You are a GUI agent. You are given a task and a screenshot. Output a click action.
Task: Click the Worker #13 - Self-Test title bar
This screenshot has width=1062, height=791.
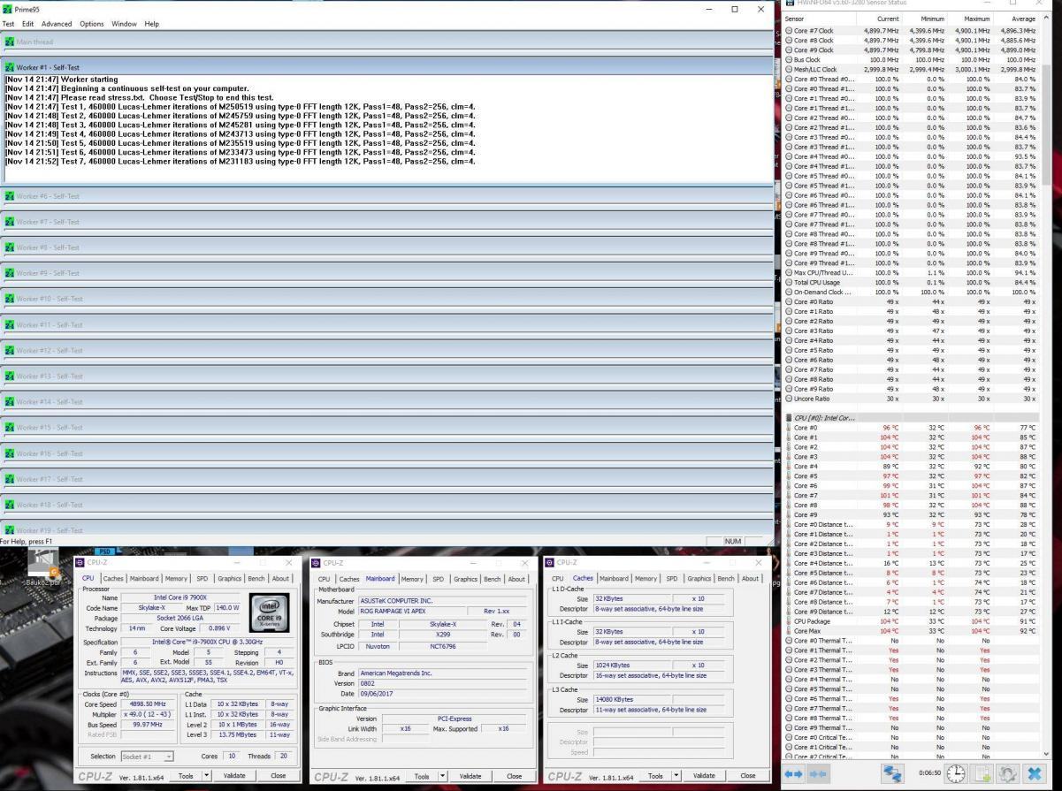tap(386, 376)
